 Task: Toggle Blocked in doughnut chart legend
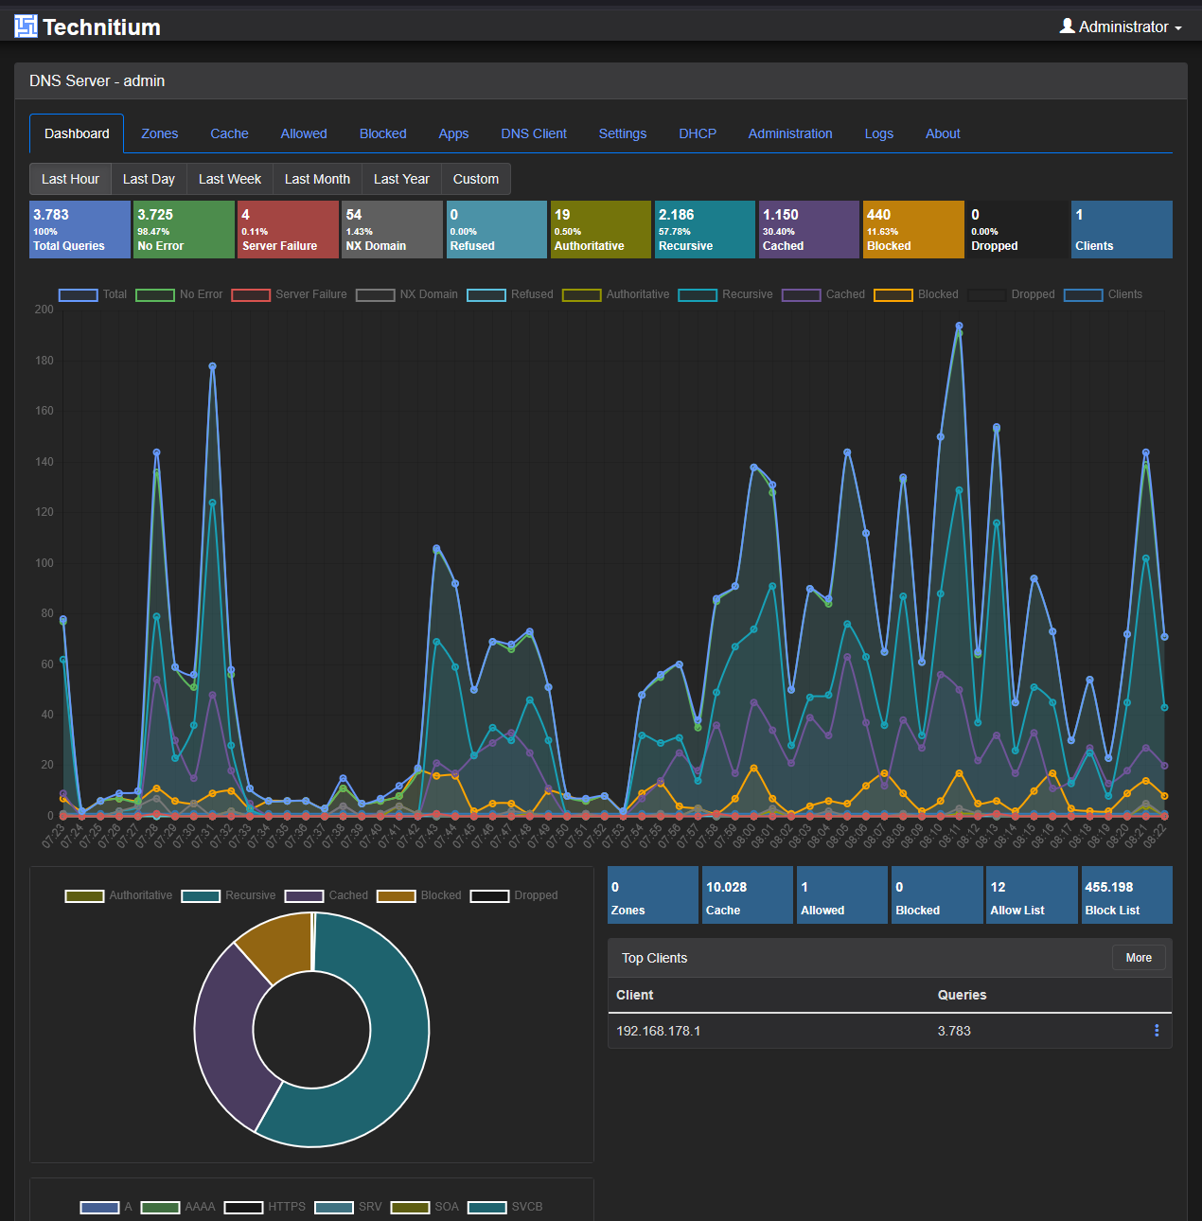coord(419,895)
